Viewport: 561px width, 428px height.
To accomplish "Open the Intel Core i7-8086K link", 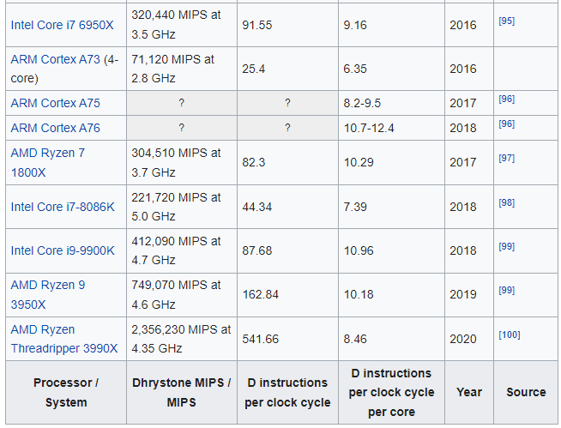I will [x=63, y=207].
